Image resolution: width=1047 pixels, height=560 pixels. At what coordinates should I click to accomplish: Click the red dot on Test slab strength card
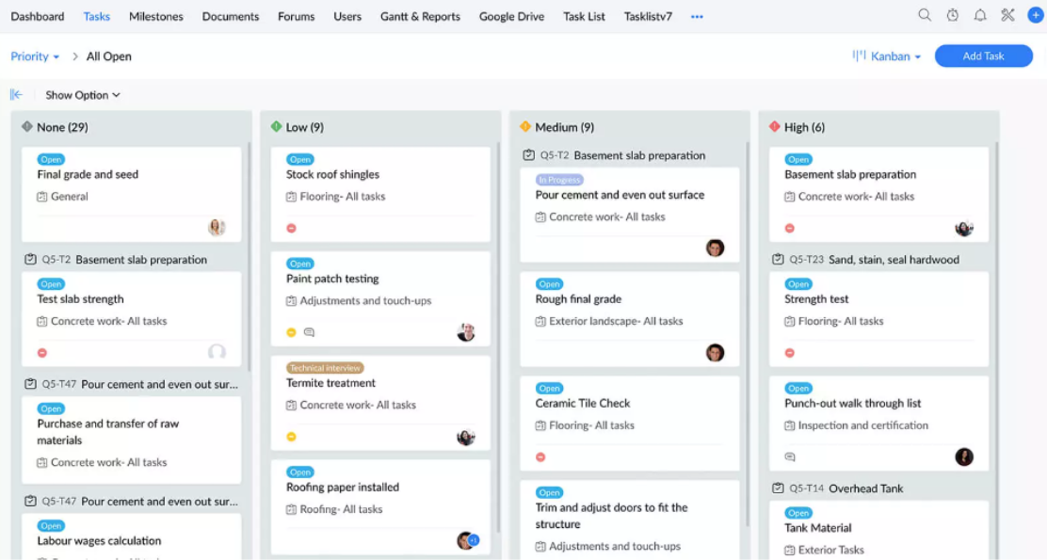(x=42, y=352)
